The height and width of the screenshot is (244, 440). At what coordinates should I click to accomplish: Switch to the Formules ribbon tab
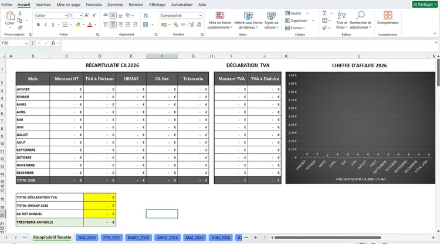[94, 5]
